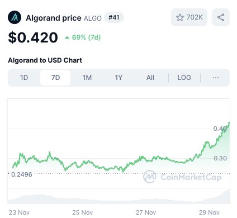
Task: Show the All time range
Action: pos(150,78)
